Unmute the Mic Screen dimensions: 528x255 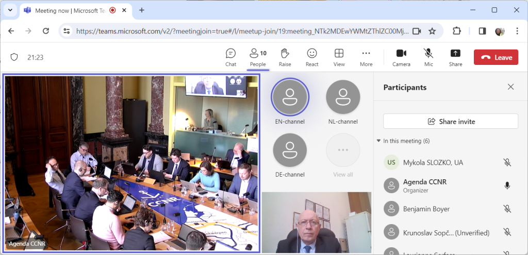pos(428,57)
